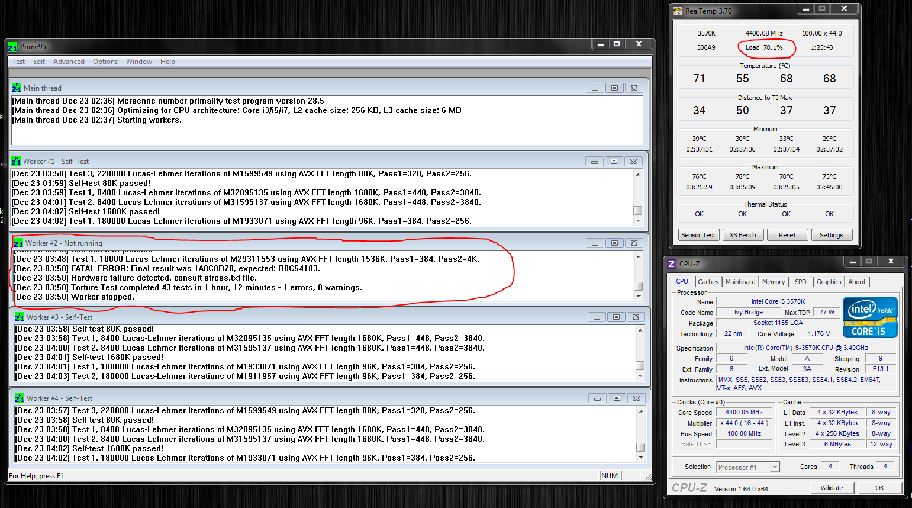The height and width of the screenshot is (508, 912).
Task: Click the Prime95 title bar icon
Action: (x=12, y=47)
